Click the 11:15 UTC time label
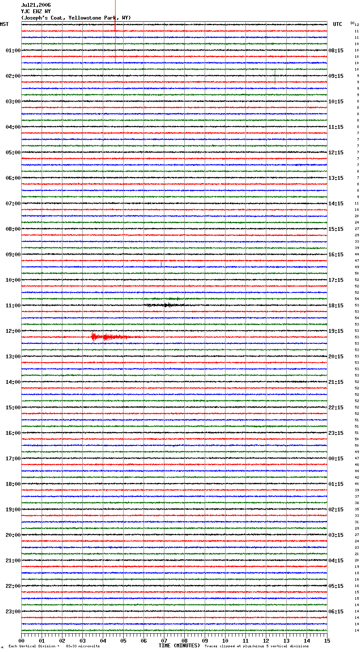Viewport: 361px width, 652px height. point(336,127)
